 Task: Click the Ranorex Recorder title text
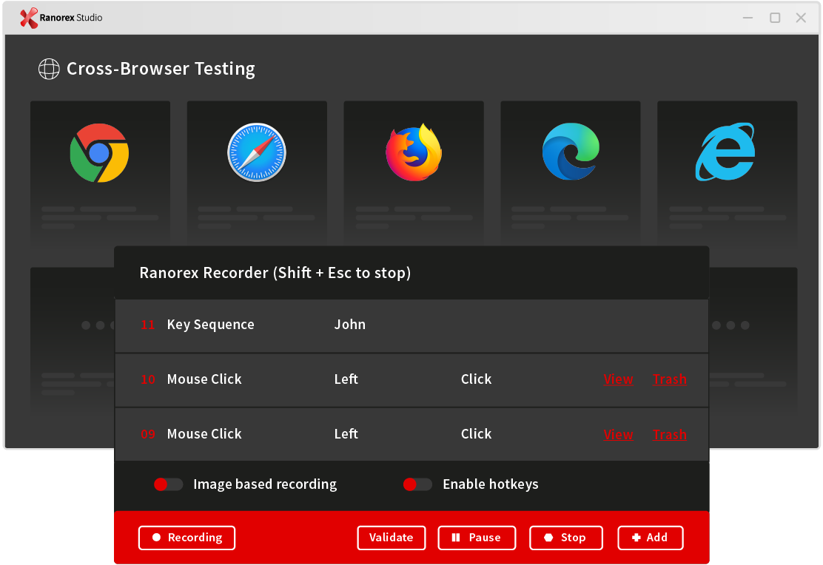pos(275,273)
